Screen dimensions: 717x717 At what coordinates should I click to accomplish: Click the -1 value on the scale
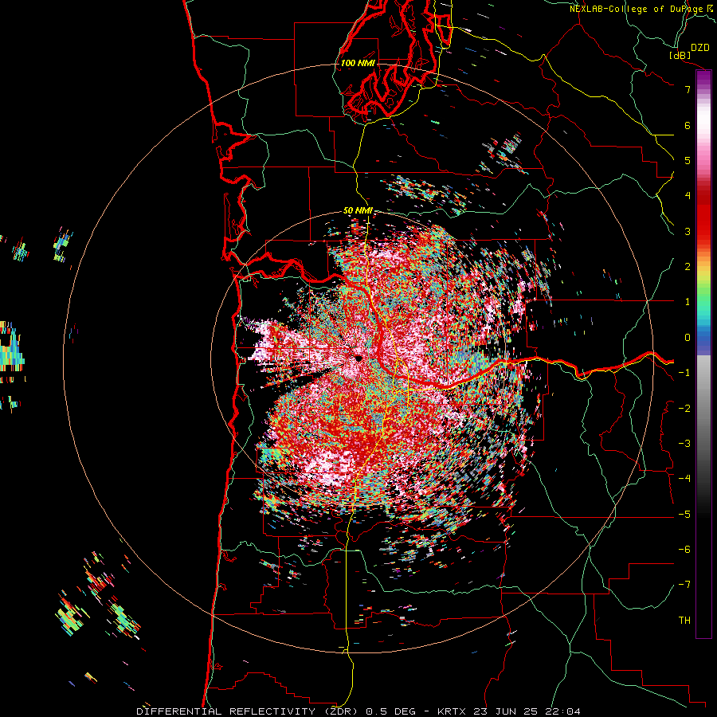point(684,373)
